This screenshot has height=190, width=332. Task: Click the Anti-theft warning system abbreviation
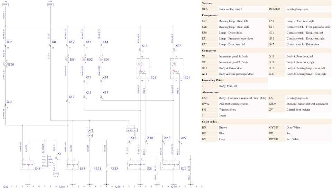pyautogui.click(x=233, y=104)
